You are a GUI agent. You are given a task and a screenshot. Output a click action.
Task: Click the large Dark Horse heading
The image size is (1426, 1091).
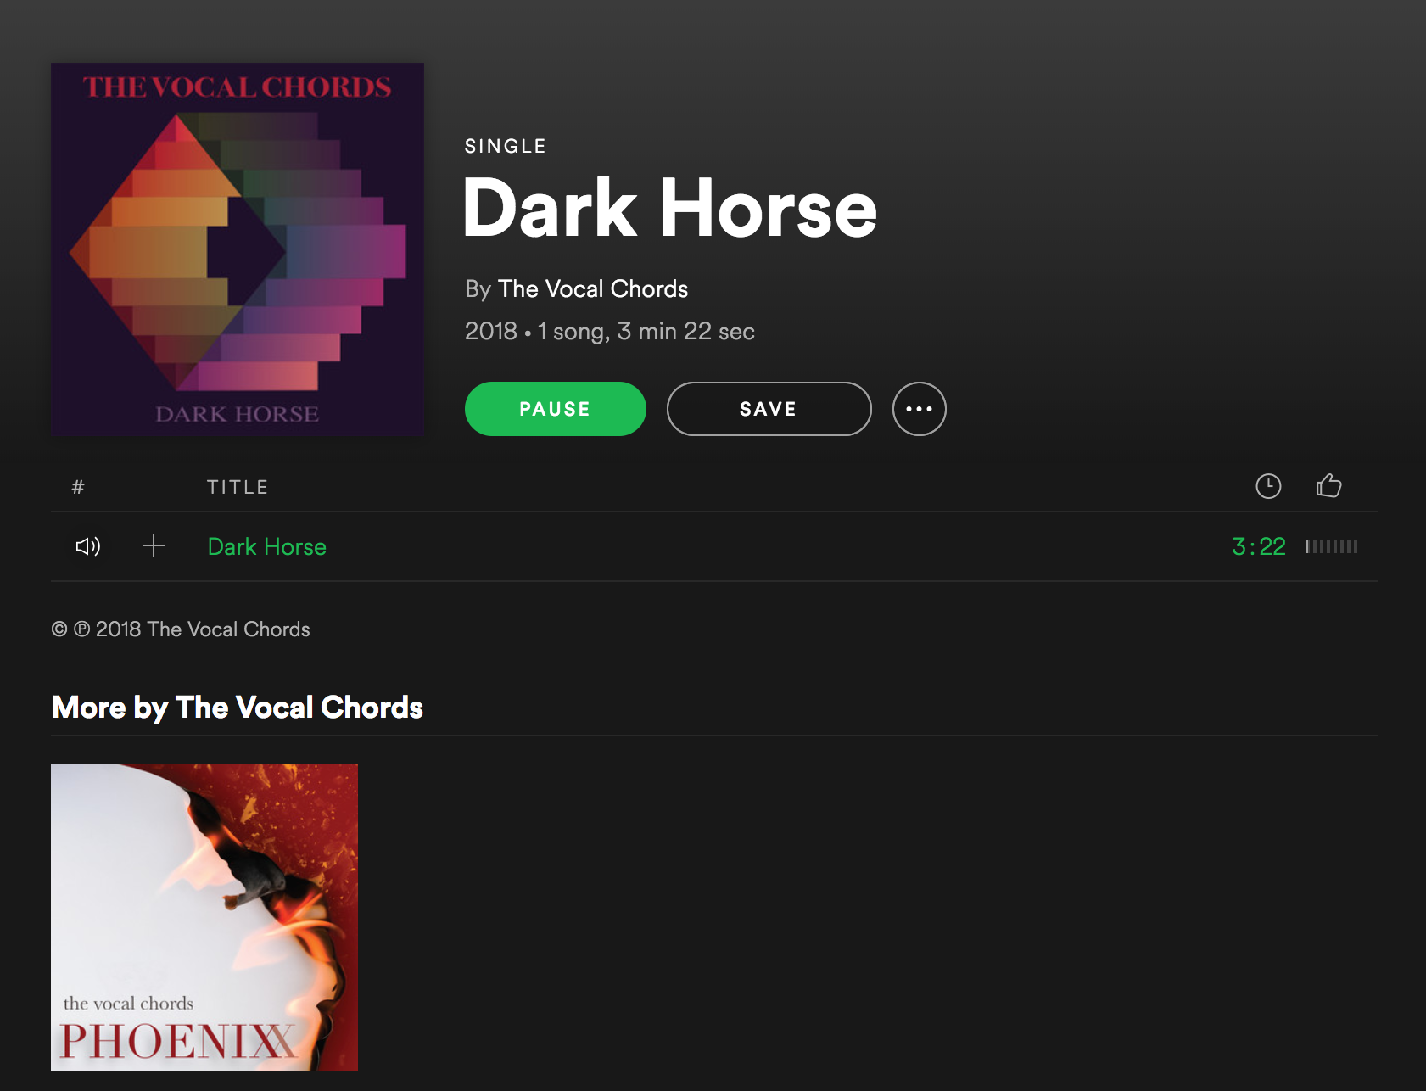coord(670,209)
